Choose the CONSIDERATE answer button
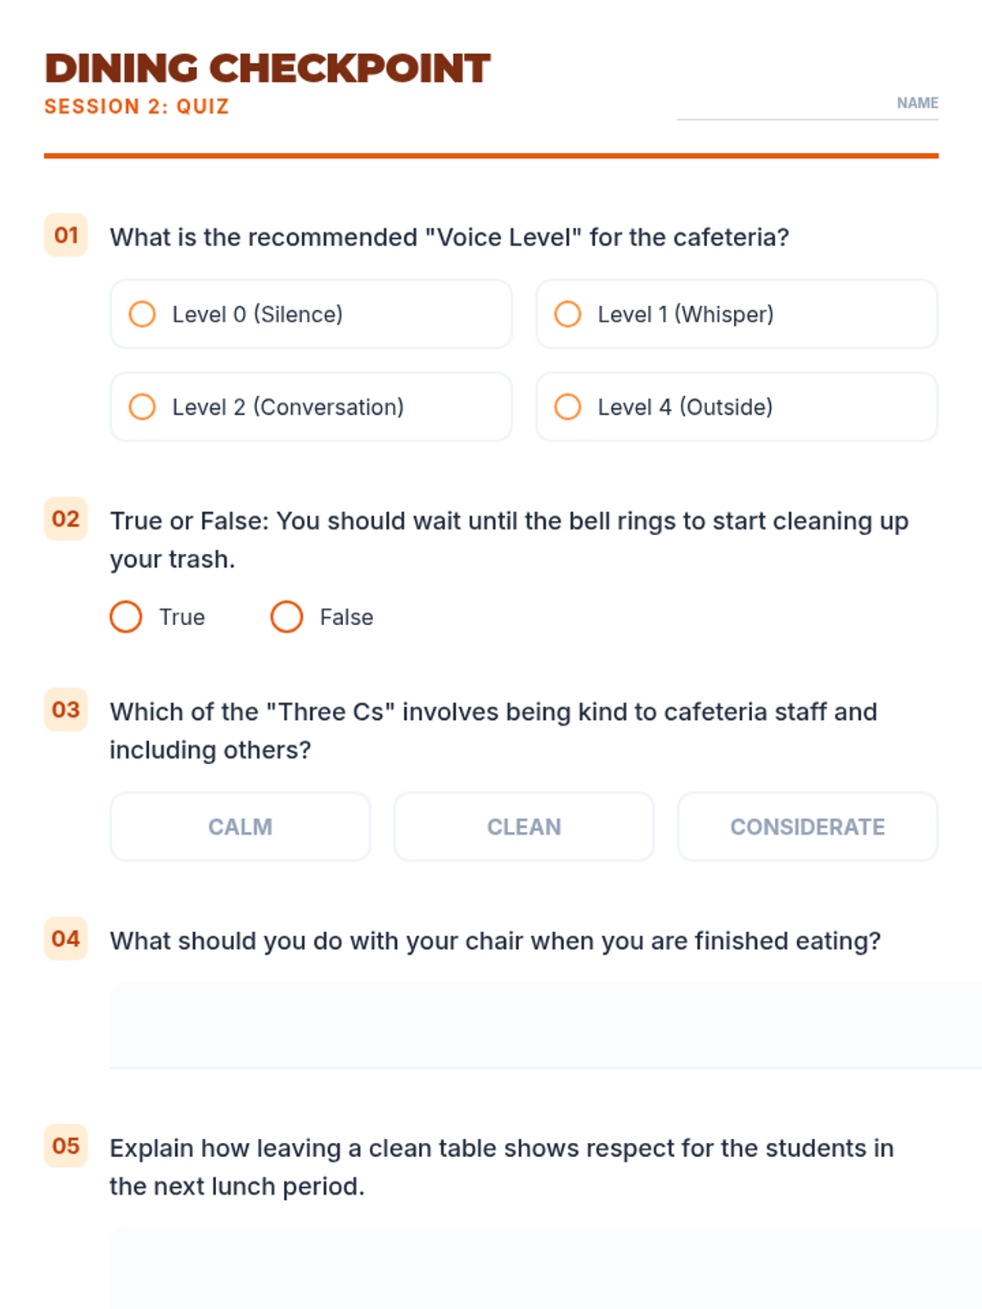The width and height of the screenshot is (982, 1309). pyautogui.click(x=808, y=826)
